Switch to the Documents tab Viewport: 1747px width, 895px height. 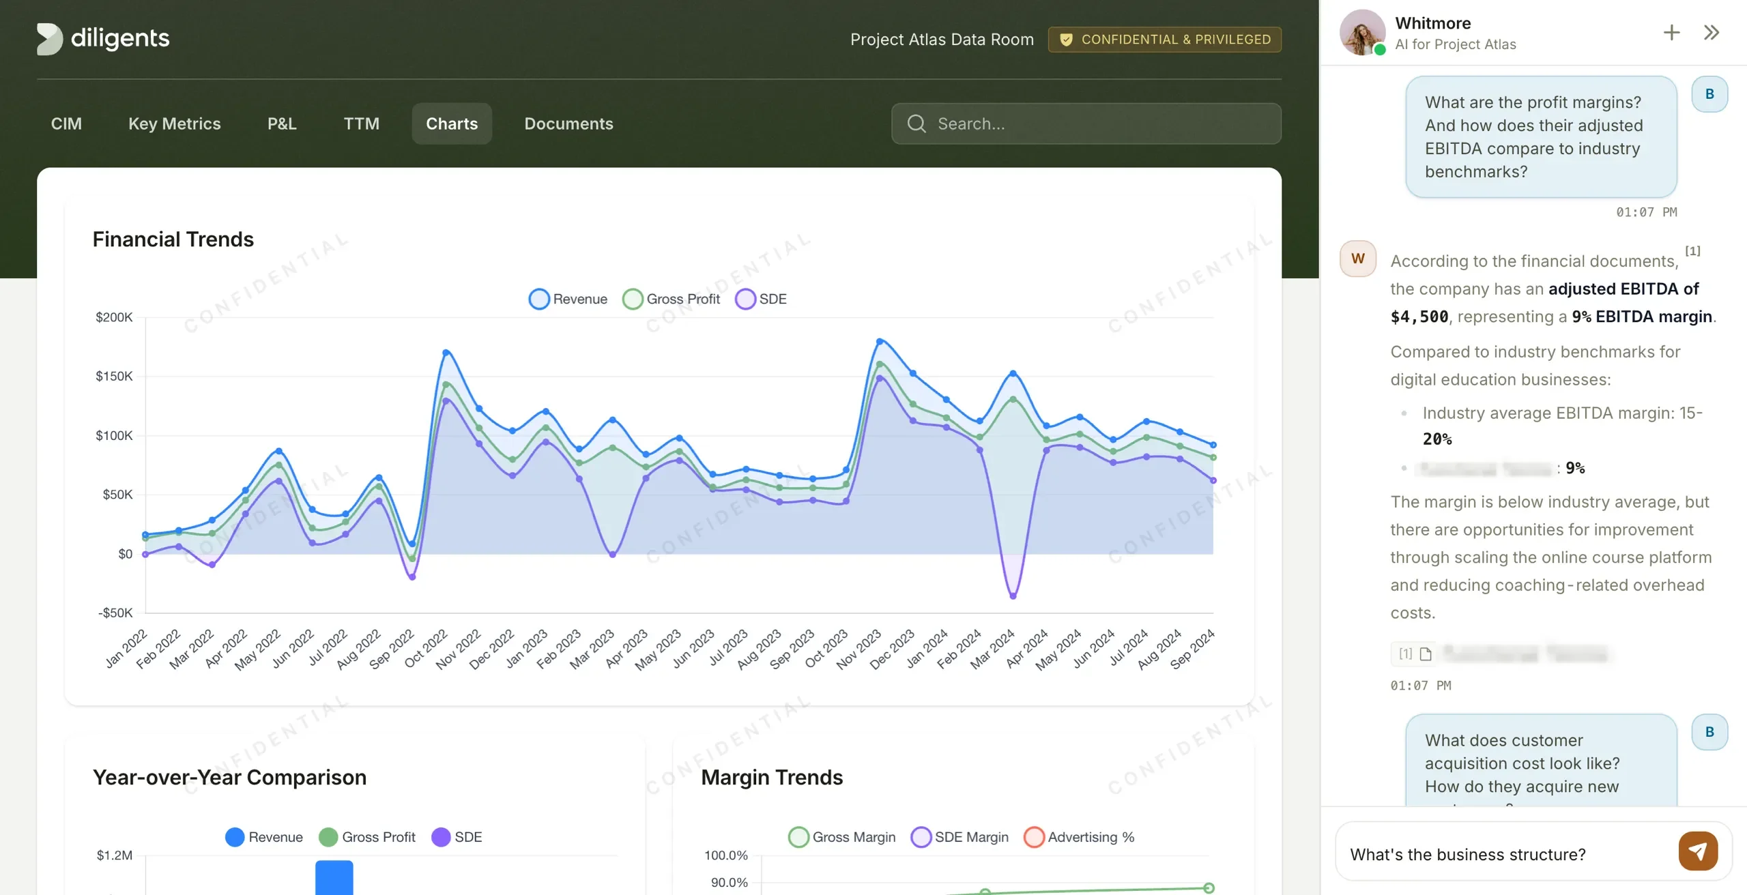tap(568, 123)
